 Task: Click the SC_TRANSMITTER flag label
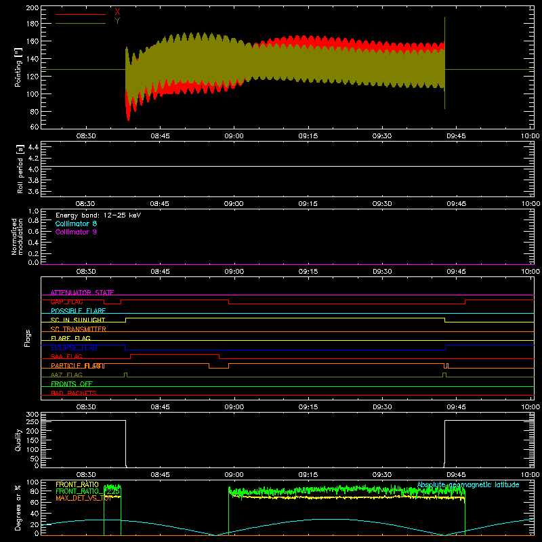pos(78,329)
